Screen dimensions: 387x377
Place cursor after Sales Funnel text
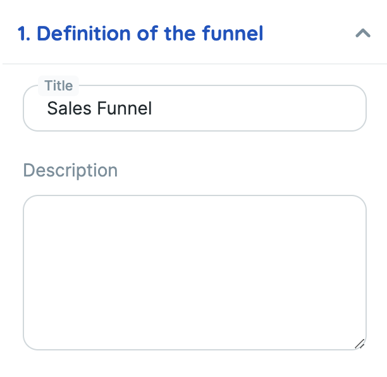pos(152,108)
